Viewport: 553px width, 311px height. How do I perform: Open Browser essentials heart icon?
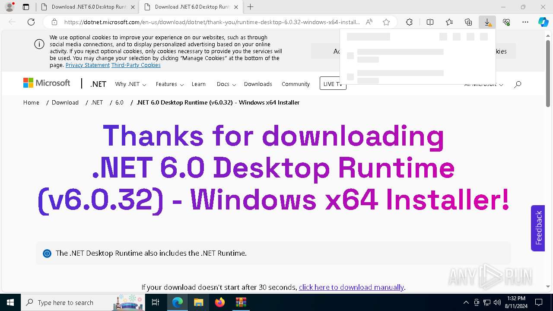pyautogui.click(x=506, y=22)
